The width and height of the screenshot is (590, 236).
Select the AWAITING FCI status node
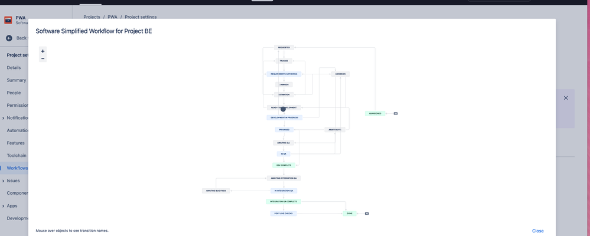pyautogui.click(x=334, y=130)
